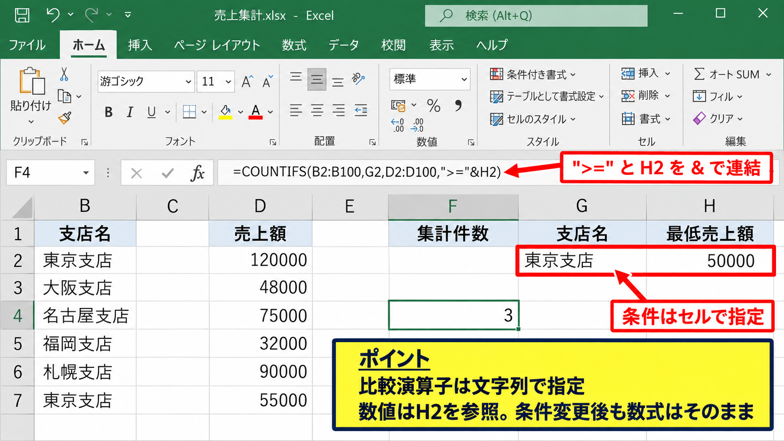
Task: Decrease font size with small A icon
Action: (268, 82)
